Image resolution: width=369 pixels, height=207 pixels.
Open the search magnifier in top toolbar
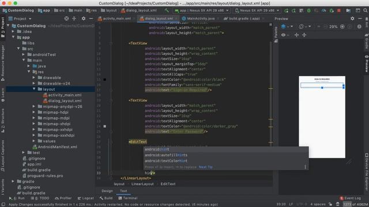click(365, 10)
